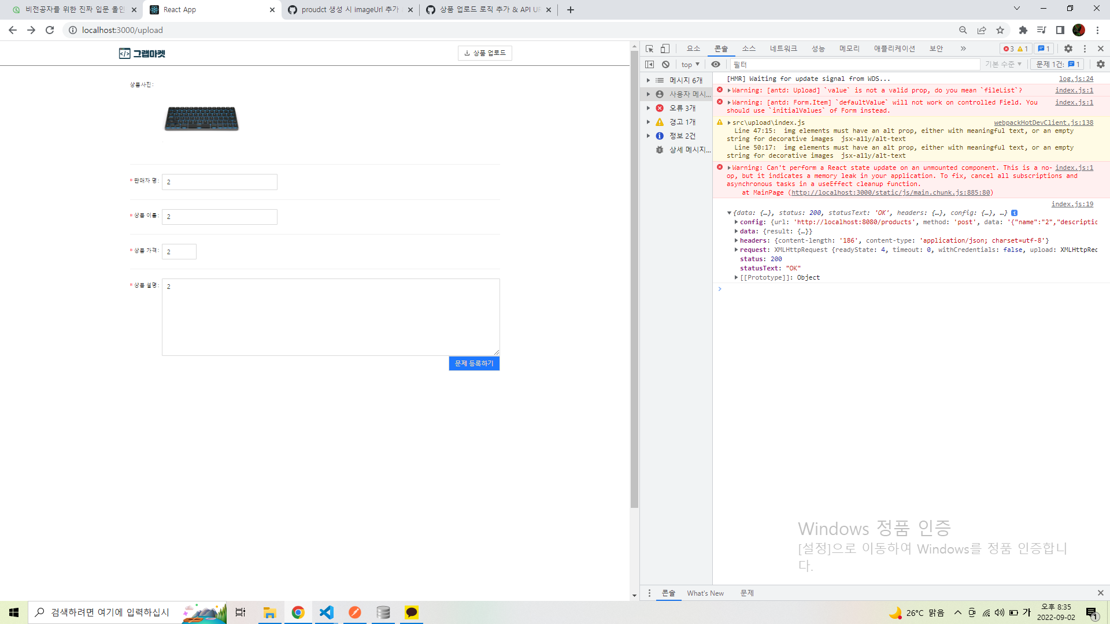Image resolution: width=1110 pixels, height=624 pixels.
Task: Open the main.chunk.js localhost link
Action: 890,192
